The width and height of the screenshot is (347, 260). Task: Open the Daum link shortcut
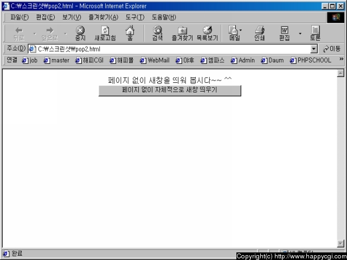[x=272, y=60]
